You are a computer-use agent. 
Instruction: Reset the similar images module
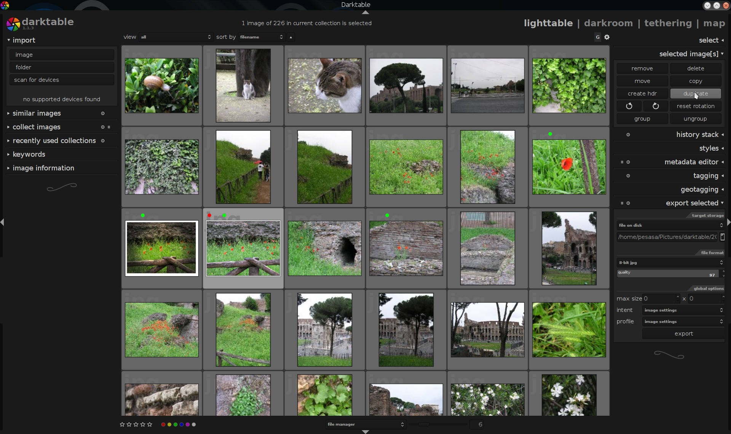coord(103,113)
